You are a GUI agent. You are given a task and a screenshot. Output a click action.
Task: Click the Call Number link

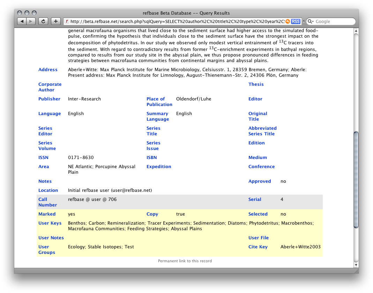coord(47,202)
